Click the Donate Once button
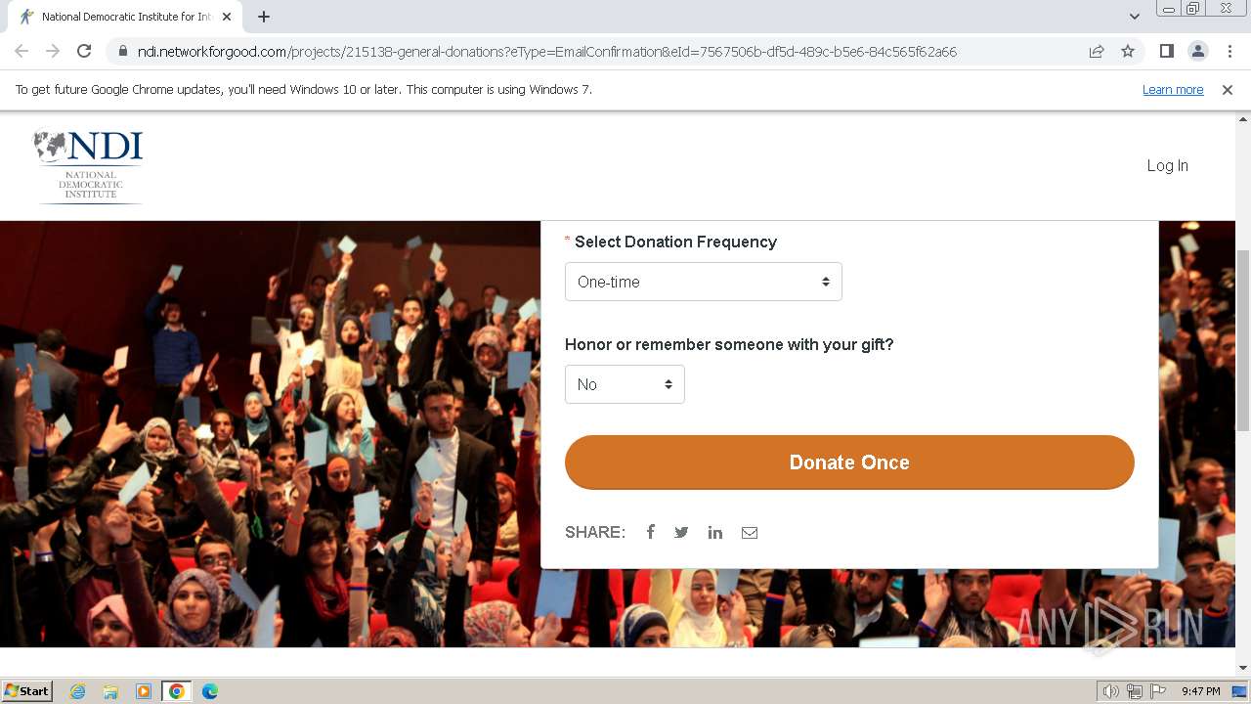The image size is (1251, 704). point(849,462)
